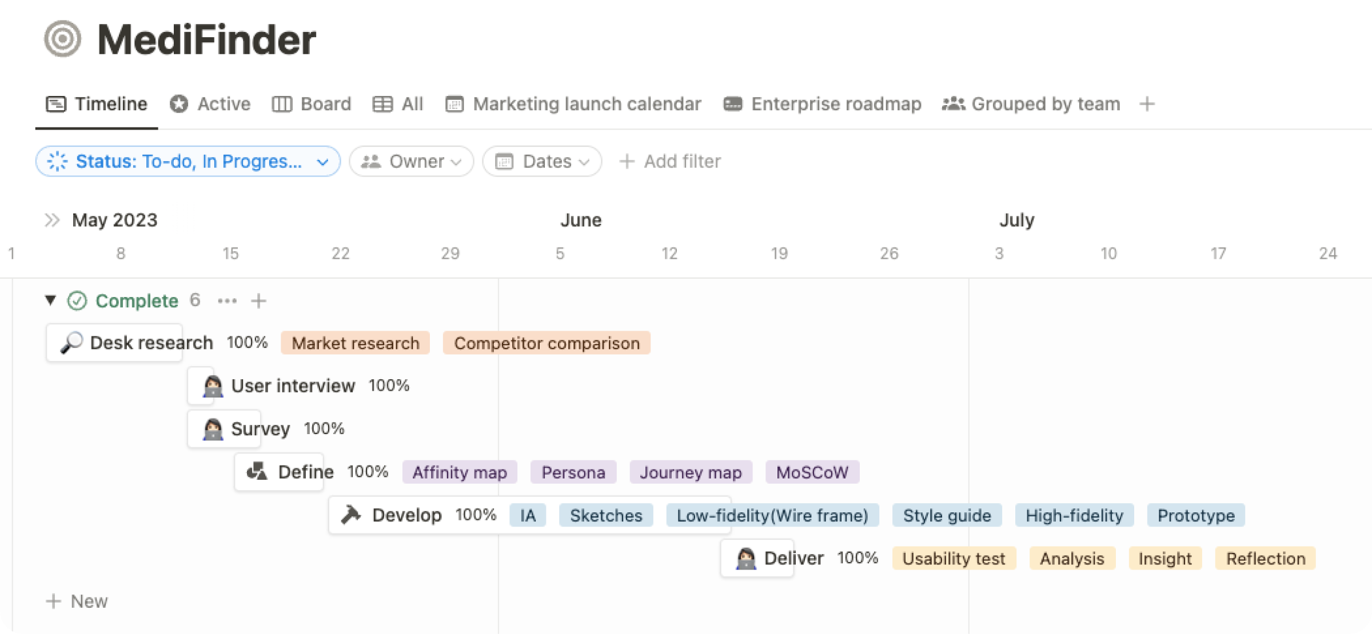This screenshot has height=634, width=1372.
Task: Click the Persona purple tag
Action: coord(573,472)
